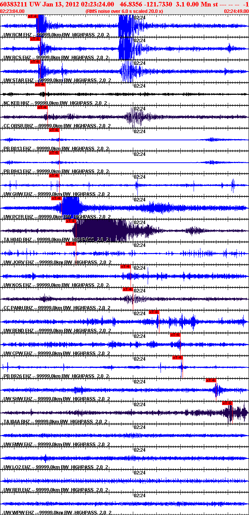Screen dimensions: 249x515
Task: Click the late arrival wavelet on SHW trace
Action: tap(217, 390)
